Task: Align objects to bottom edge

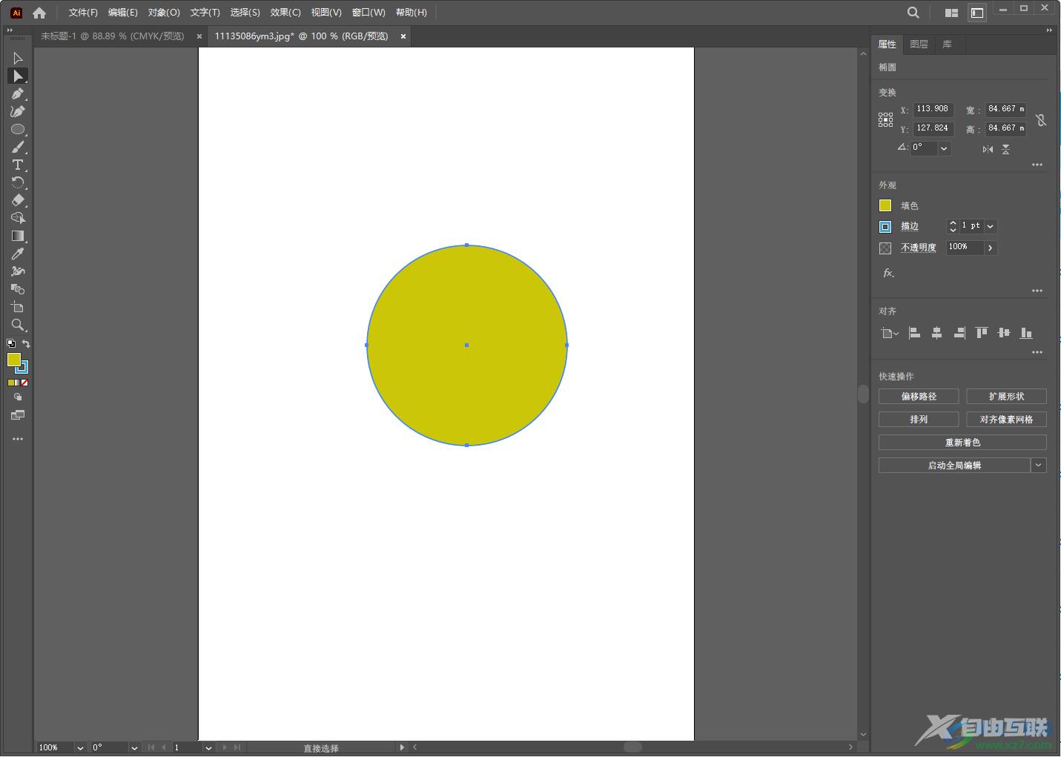Action: coord(1026,333)
